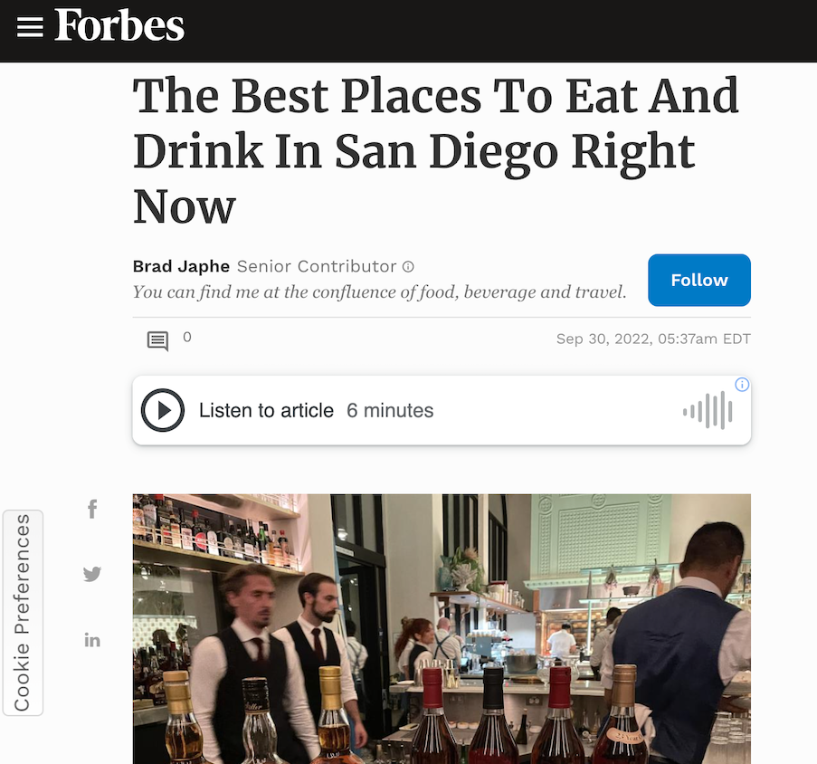The image size is (817, 764).
Task: Click the article headline text
Action: [435, 150]
